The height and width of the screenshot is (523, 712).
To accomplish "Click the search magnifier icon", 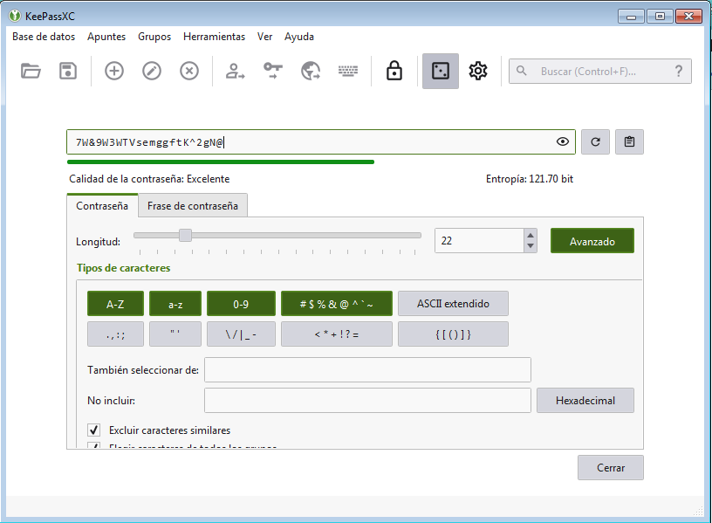I will pyautogui.click(x=521, y=71).
